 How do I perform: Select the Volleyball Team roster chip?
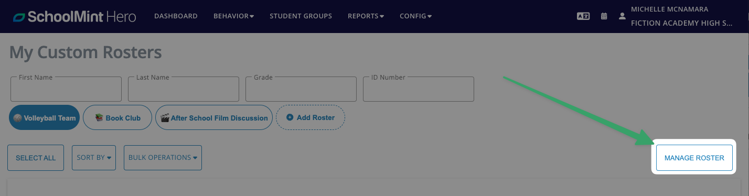(44, 118)
